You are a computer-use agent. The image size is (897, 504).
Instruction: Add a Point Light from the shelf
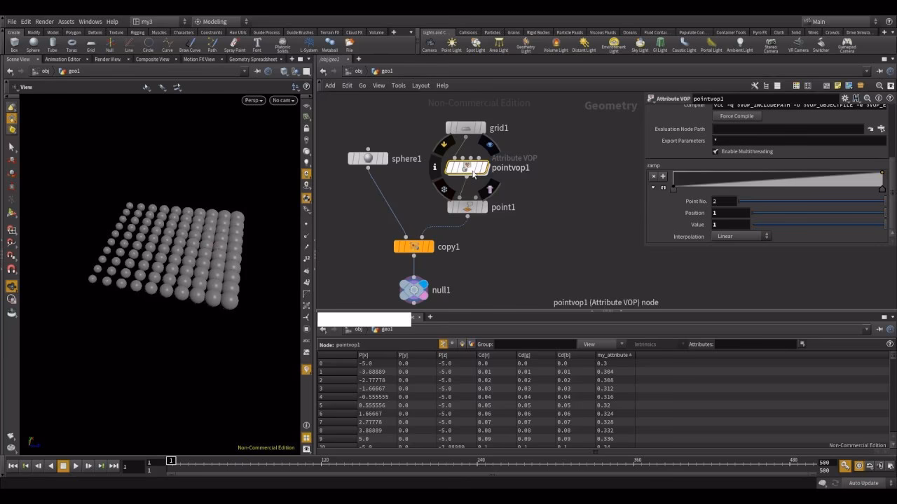[451, 45]
